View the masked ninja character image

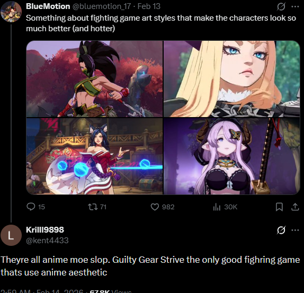(x=94, y=79)
